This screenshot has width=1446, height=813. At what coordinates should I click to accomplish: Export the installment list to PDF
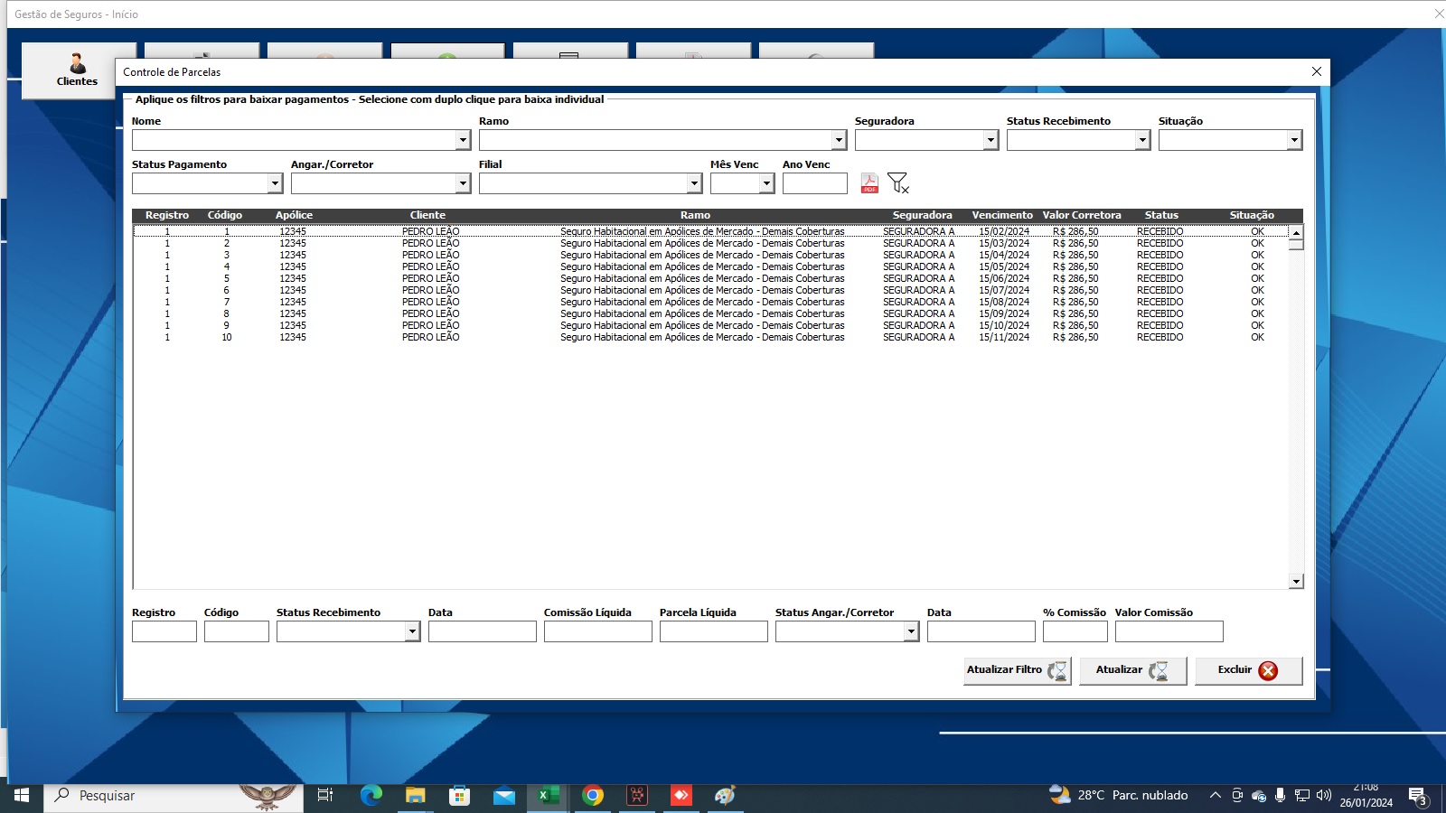tap(869, 183)
